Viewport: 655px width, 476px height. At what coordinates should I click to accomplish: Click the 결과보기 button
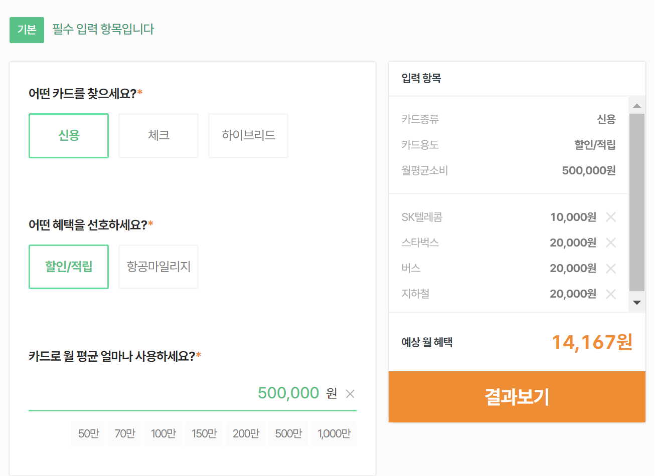pos(517,397)
